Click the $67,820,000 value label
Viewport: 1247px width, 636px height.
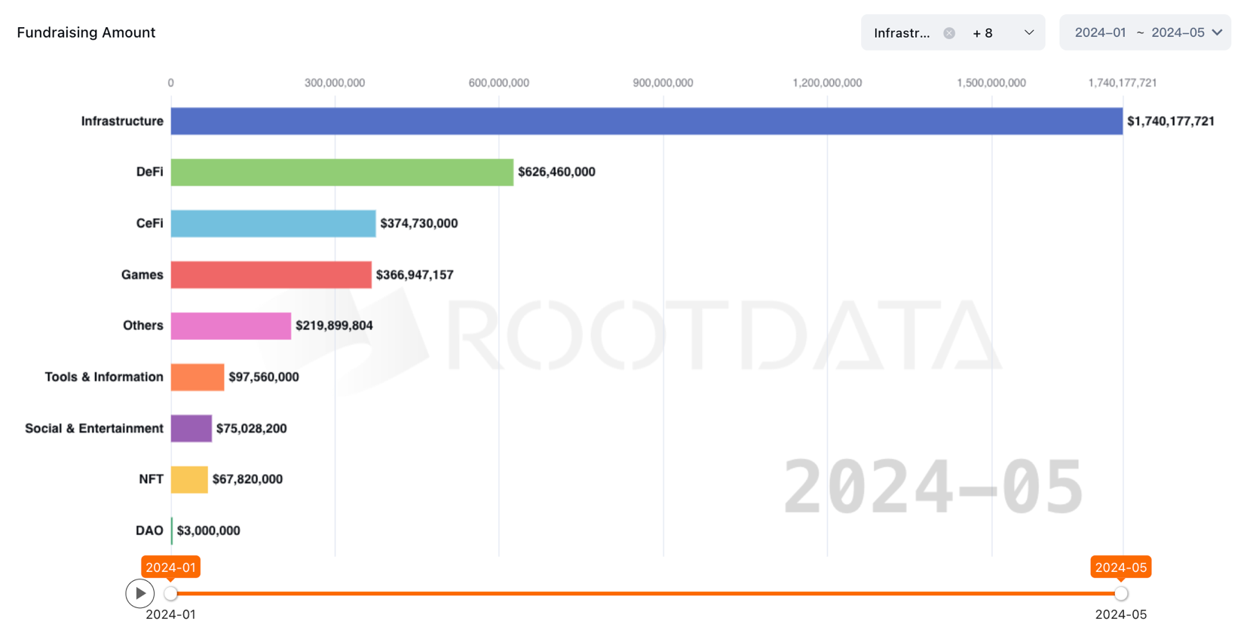[247, 479]
